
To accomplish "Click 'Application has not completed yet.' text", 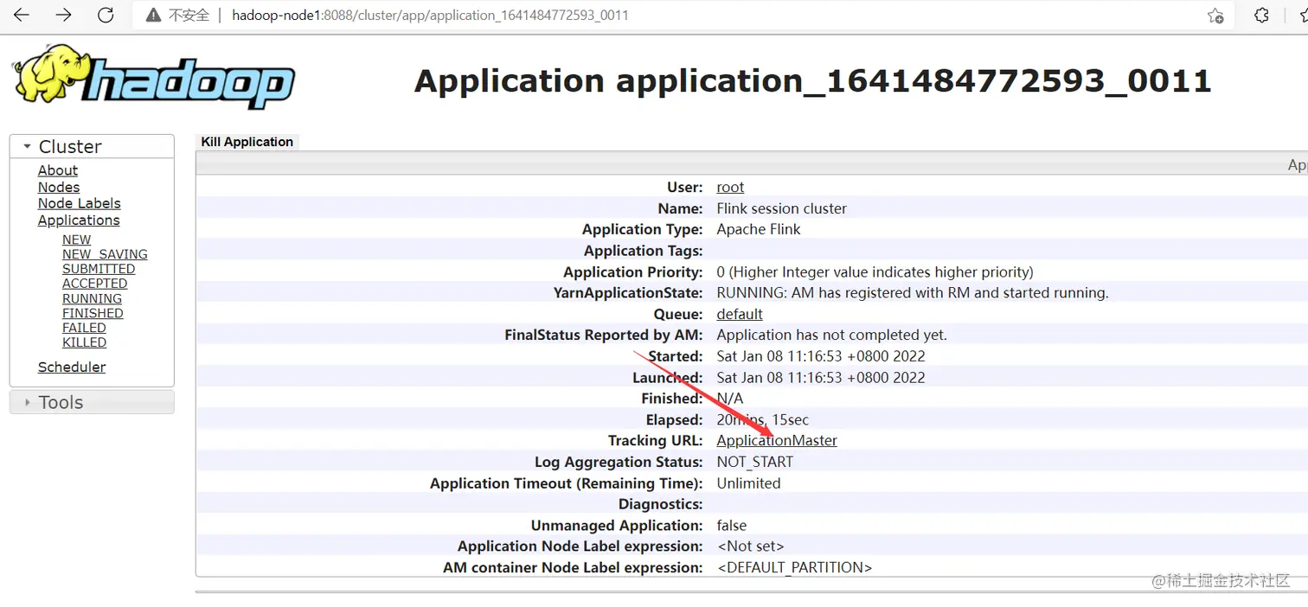I will (x=832, y=335).
